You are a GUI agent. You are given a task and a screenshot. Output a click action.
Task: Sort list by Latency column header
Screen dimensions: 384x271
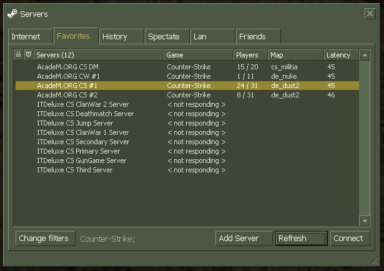tap(341, 55)
